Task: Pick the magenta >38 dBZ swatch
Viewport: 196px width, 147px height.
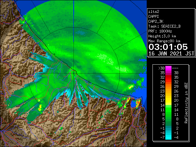Action: point(168,68)
